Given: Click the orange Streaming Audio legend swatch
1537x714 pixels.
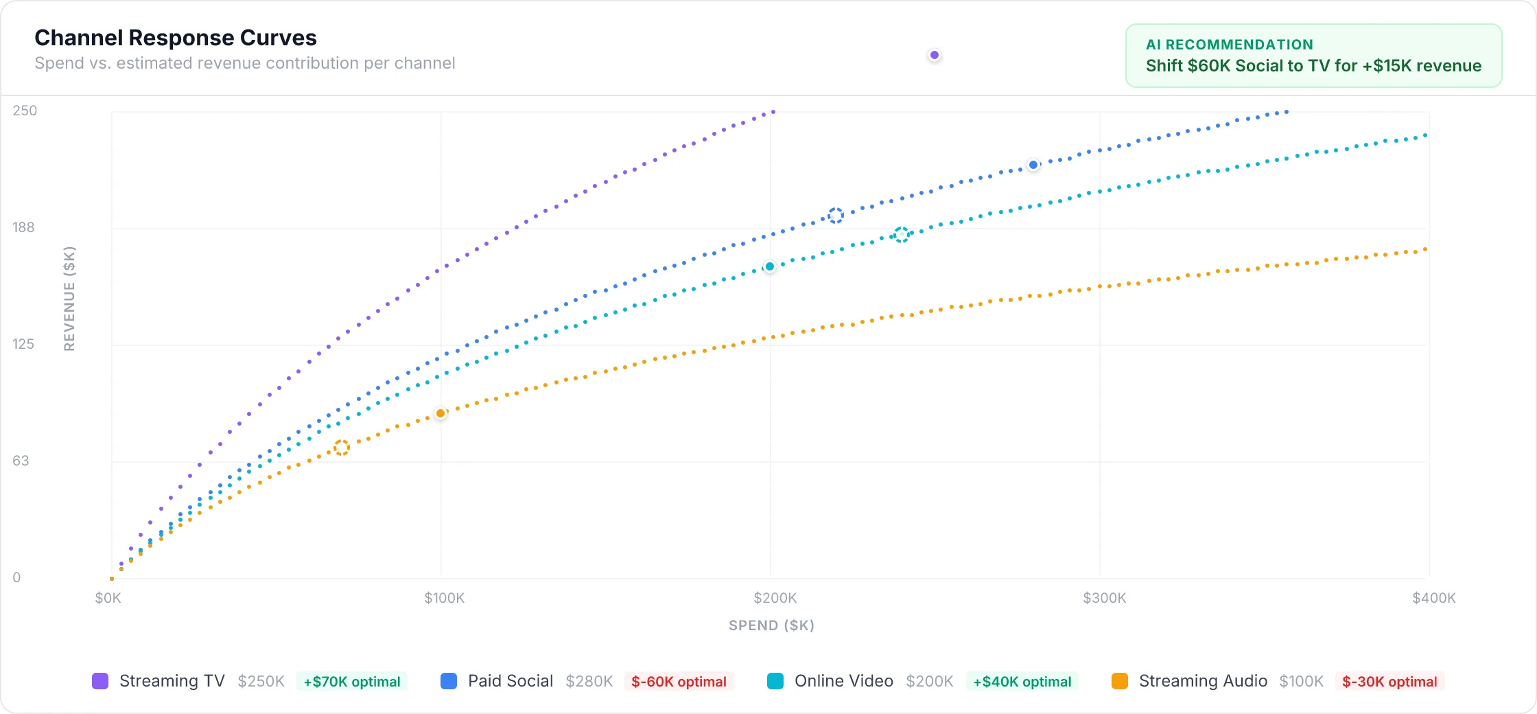Looking at the screenshot, I should point(1120,681).
